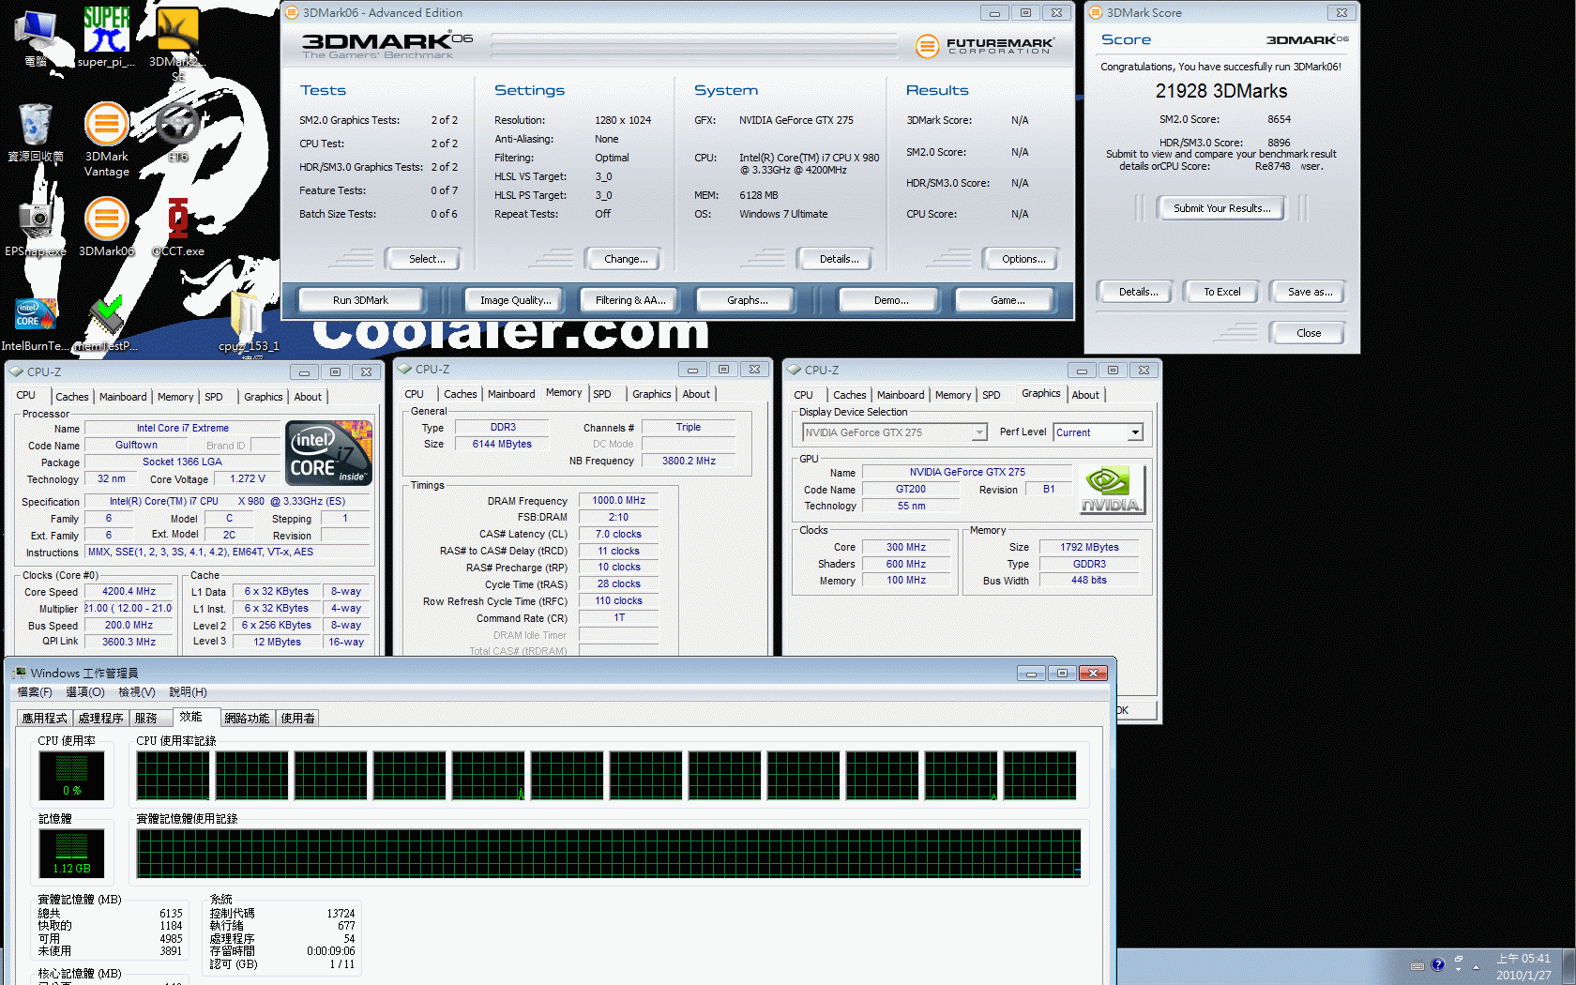The width and height of the screenshot is (1576, 985).
Task: Open the memTestPro desktop icon
Action: (x=106, y=324)
